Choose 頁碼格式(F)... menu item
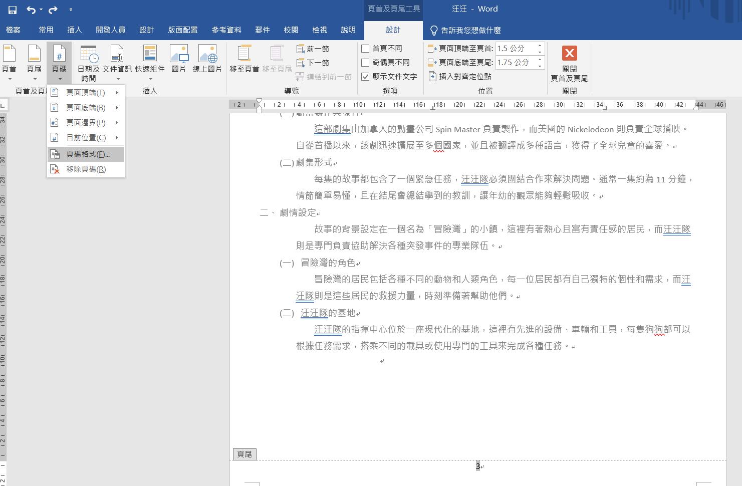742x486 pixels. click(86, 154)
